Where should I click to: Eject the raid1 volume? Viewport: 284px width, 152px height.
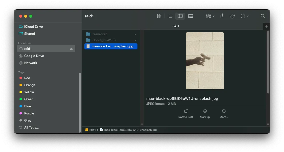pyautogui.click(x=71, y=49)
